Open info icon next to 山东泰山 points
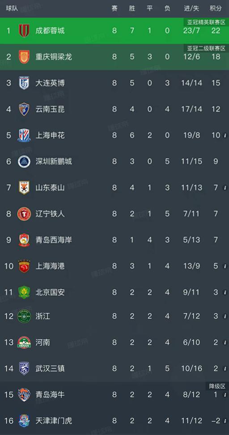 click(x=225, y=188)
